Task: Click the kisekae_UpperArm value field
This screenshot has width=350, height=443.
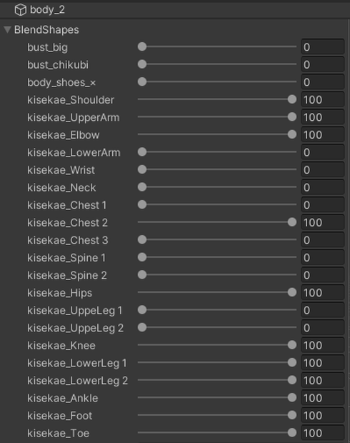Action: click(323, 117)
